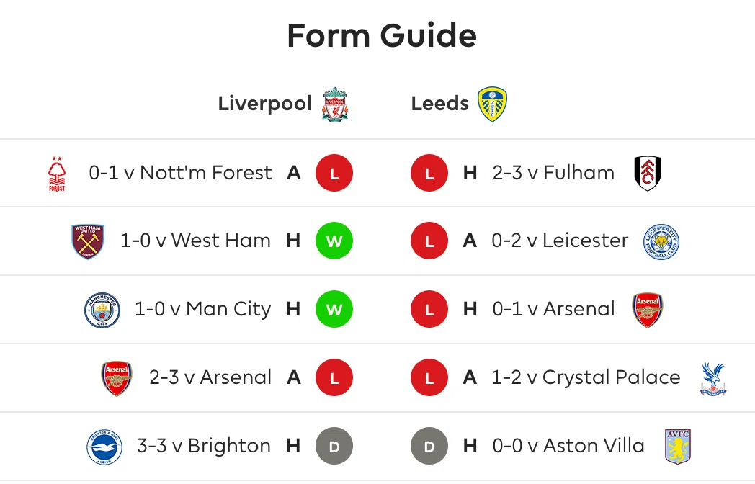The image size is (755, 484).
Task: Open the 1-0 v Man City result
Action: click(202, 309)
